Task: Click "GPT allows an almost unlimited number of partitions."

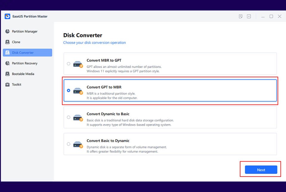Action: tap(124, 67)
